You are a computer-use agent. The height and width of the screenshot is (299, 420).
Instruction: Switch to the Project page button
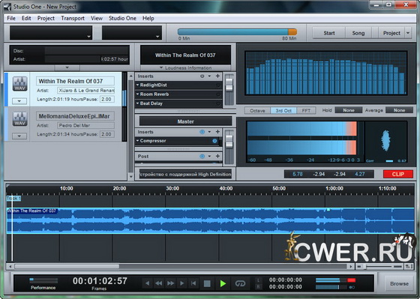pos(391,33)
